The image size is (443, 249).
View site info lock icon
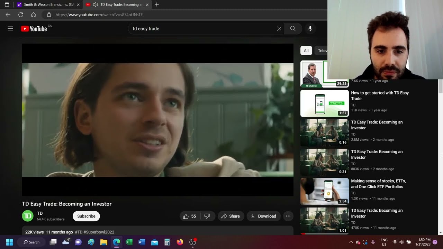tap(49, 15)
